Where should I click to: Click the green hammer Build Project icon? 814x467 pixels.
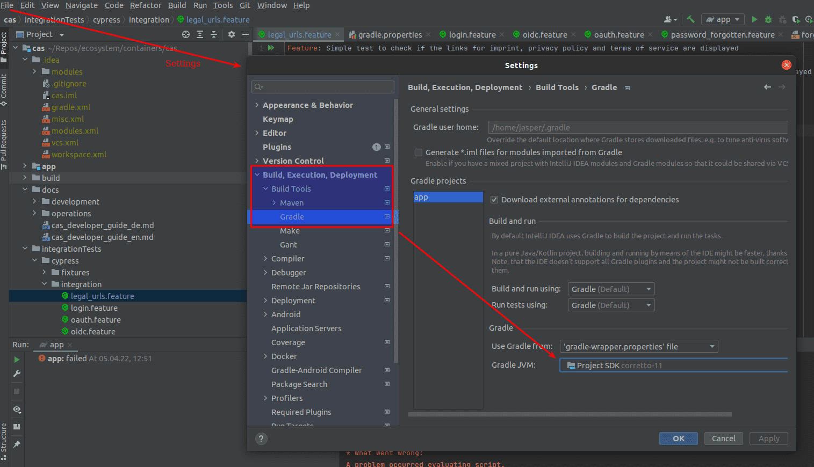coord(690,19)
